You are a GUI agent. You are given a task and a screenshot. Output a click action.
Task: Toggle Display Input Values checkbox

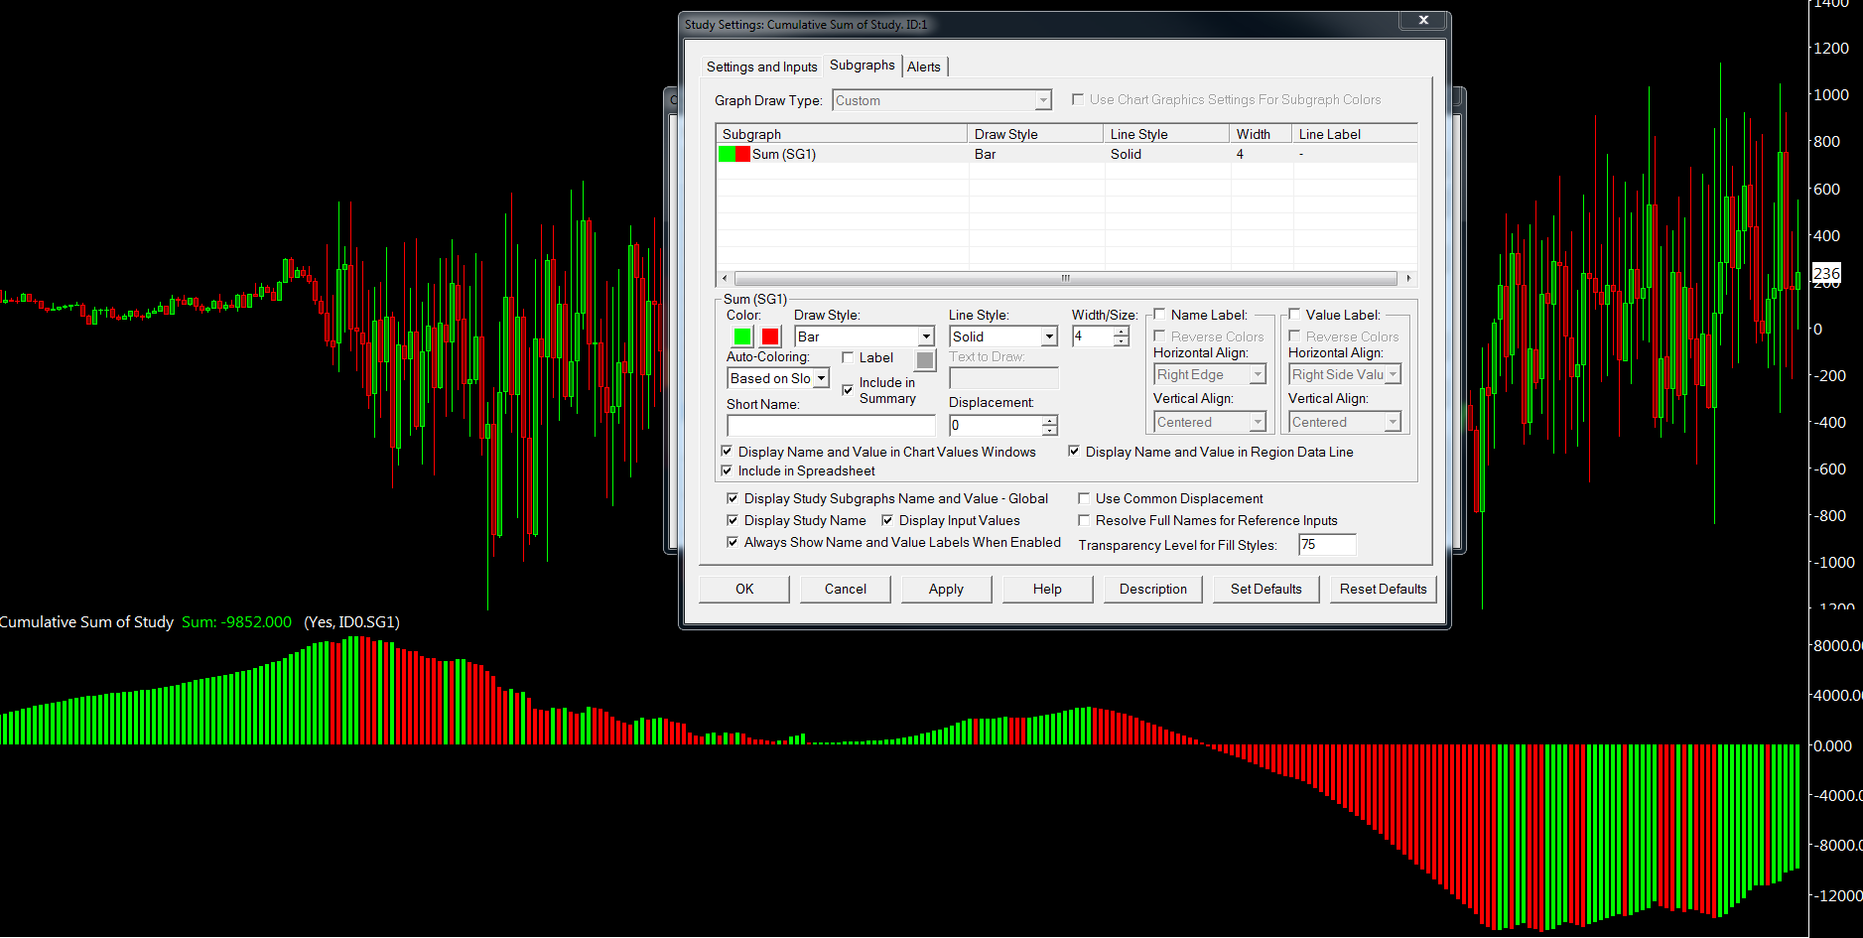click(x=887, y=520)
